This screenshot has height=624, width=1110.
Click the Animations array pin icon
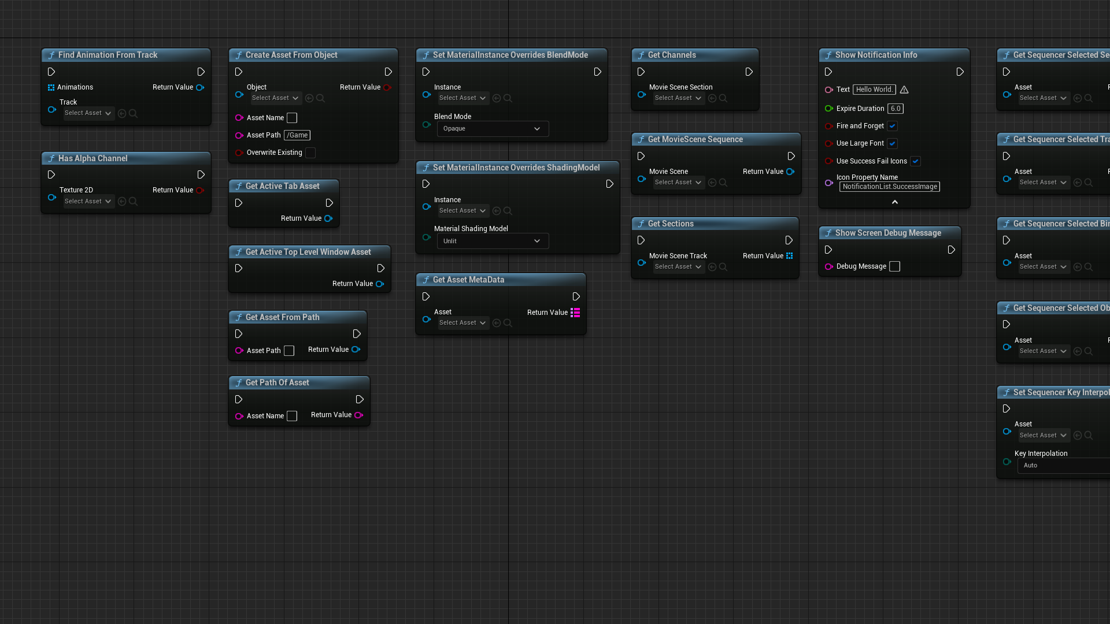click(51, 88)
